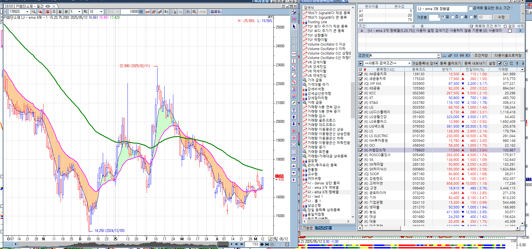
Task: Switch to the 가나다순 tab
Action: tap(323, 228)
